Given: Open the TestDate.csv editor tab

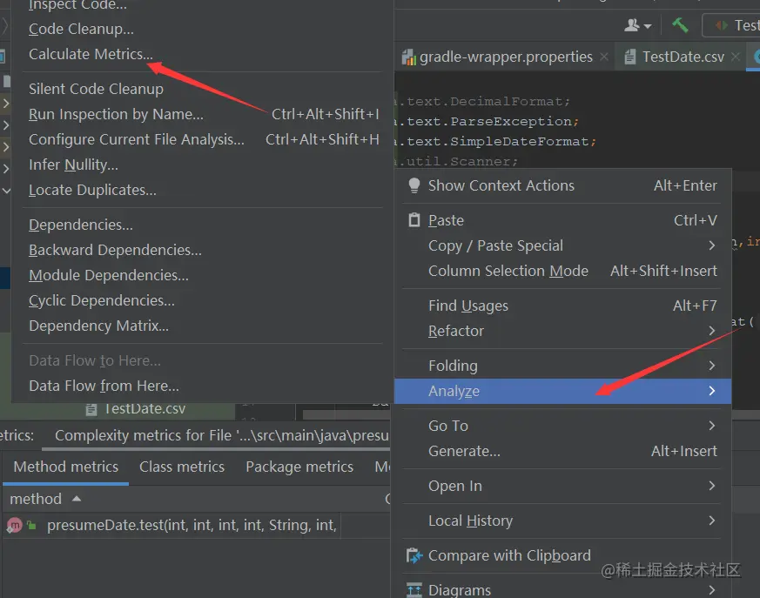Looking at the screenshot, I should (683, 57).
